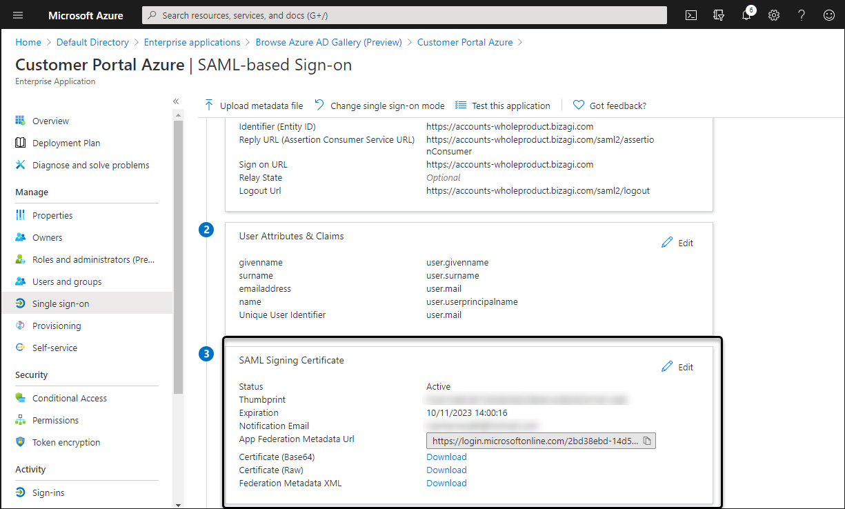This screenshot has height=509, width=845.
Task: Click the Deployment Plan book icon
Action: pyautogui.click(x=20, y=143)
